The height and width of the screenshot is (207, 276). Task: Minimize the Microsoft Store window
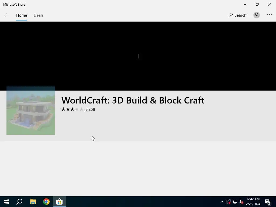(x=245, y=4)
